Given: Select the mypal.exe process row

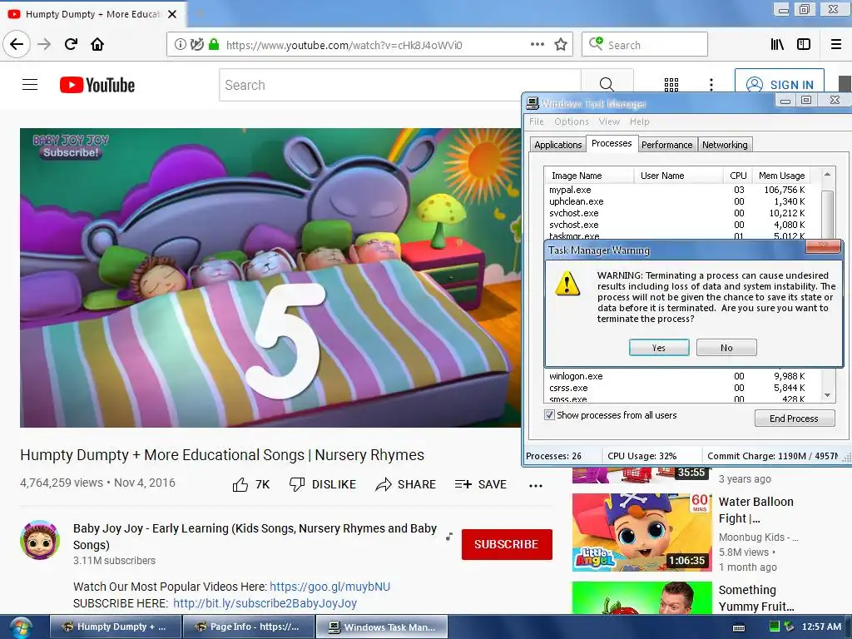Looking at the screenshot, I should pyautogui.click(x=677, y=190).
